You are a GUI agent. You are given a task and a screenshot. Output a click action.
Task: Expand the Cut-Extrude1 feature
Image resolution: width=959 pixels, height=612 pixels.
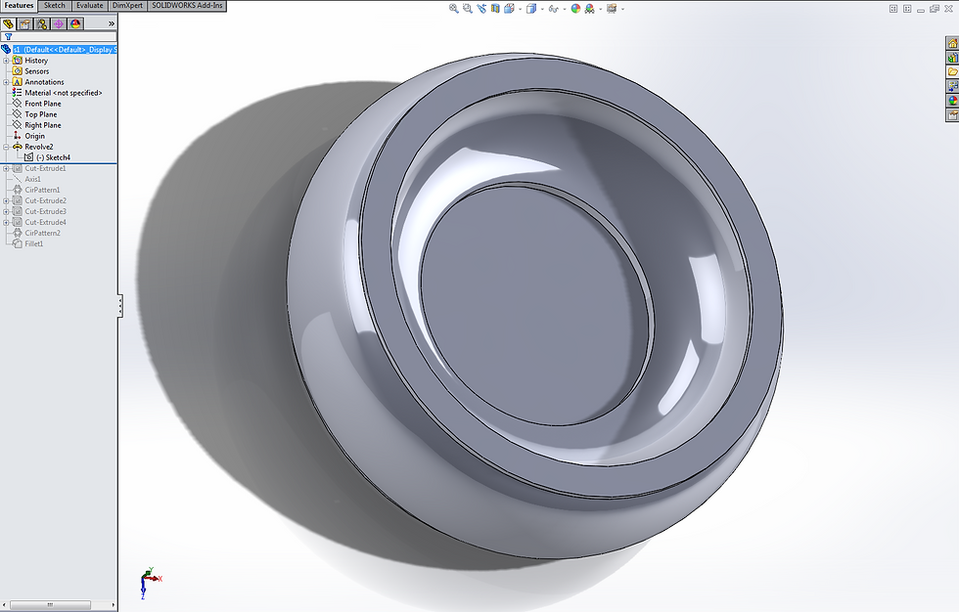pyautogui.click(x=6, y=168)
